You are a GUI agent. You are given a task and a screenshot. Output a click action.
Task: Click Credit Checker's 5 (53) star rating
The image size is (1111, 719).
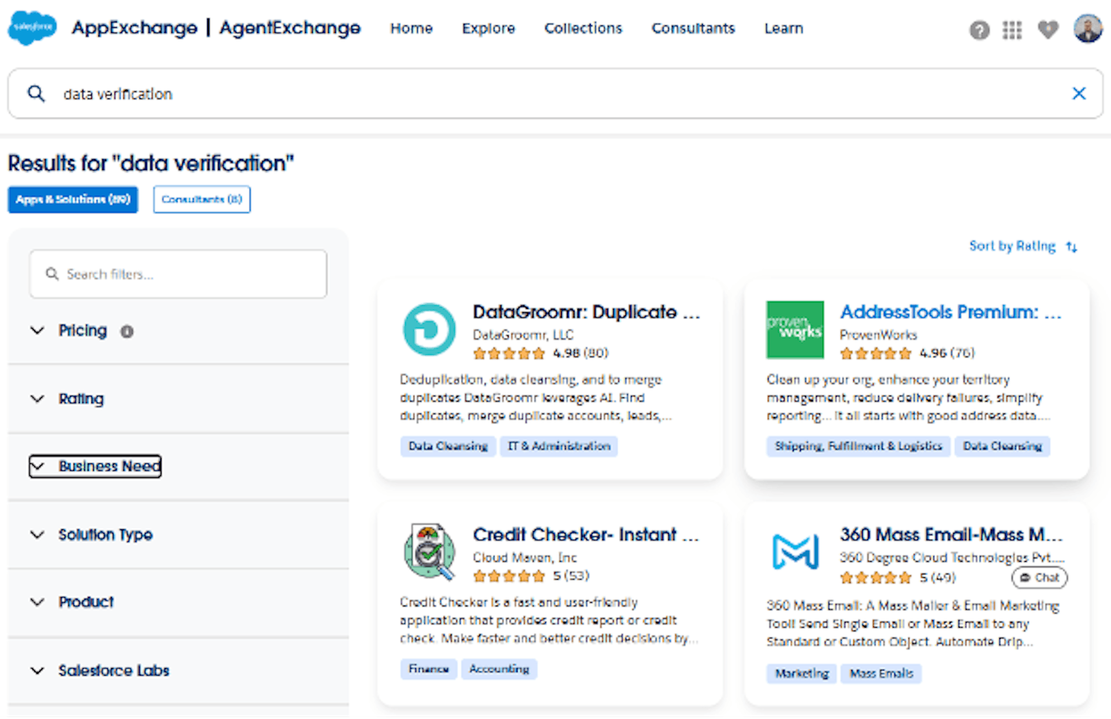pos(531,576)
